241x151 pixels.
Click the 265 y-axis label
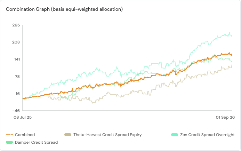tap(16, 25)
